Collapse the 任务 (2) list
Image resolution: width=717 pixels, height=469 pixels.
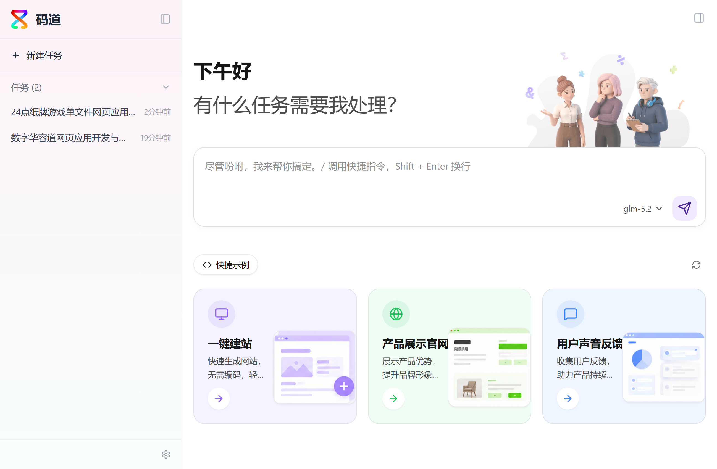click(x=166, y=87)
